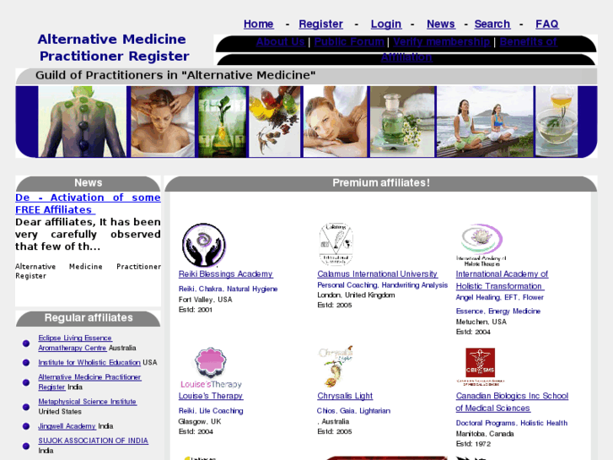The width and height of the screenshot is (613, 460).
Task: Click the Regular affiliates header
Action: [x=89, y=317]
